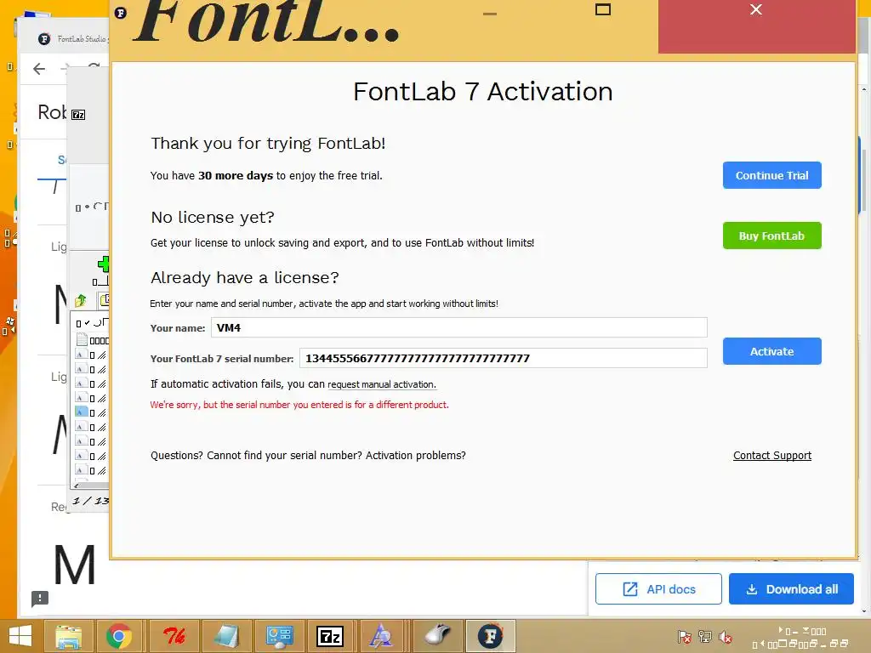Click the API docs button in browser

pyautogui.click(x=658, y=589)
